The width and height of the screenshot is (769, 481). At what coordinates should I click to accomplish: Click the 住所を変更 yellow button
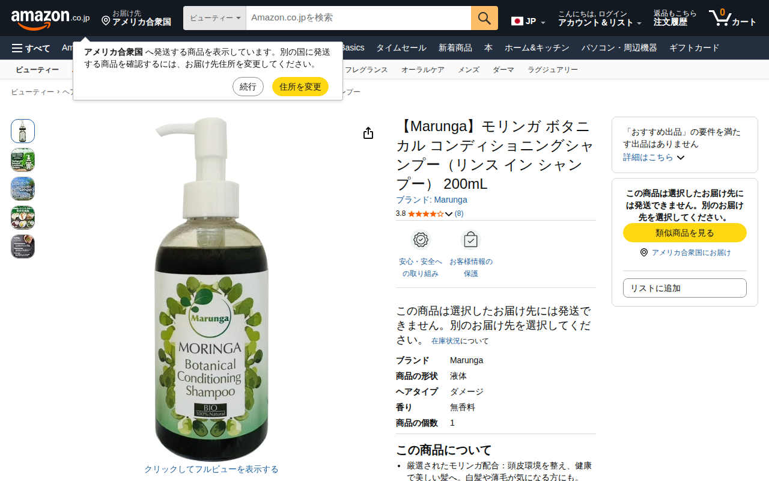pyautogui.click(x=300, y=87)
